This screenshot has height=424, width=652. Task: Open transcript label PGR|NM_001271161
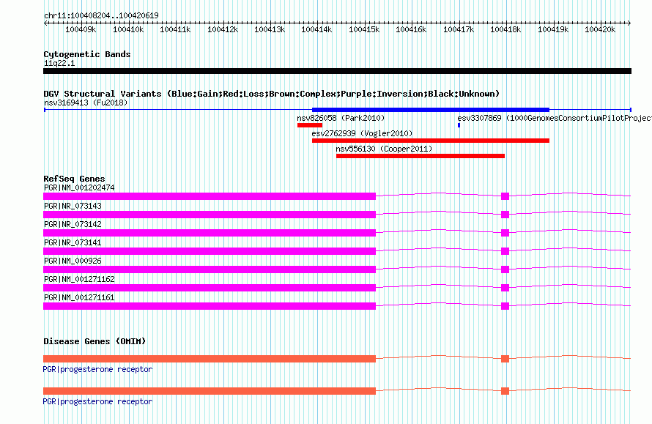point(79,297)
